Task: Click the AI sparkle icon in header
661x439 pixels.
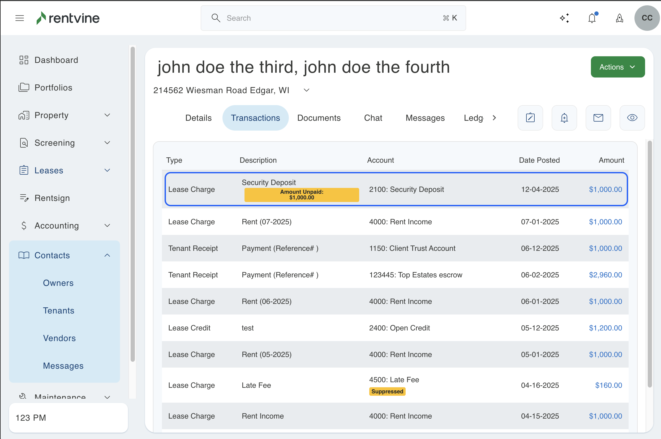Action: click(564, 18)
